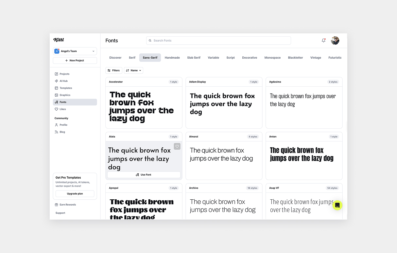Screen dimensions: 397x253
Task: Switch to the Script tab
Action: pyautogui.click(x=231, y=58)
